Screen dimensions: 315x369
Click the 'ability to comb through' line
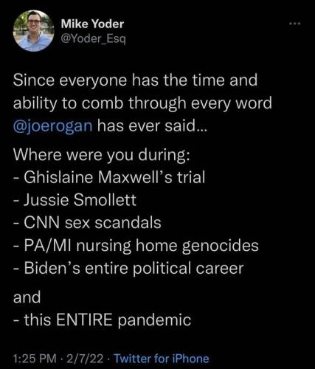tap(142, 103)
